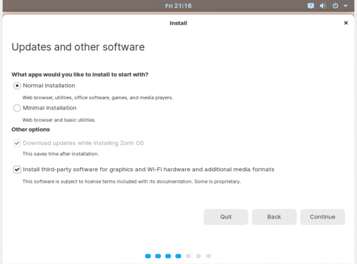
Task: Select Minimal installation radio button
Action: 17,108
